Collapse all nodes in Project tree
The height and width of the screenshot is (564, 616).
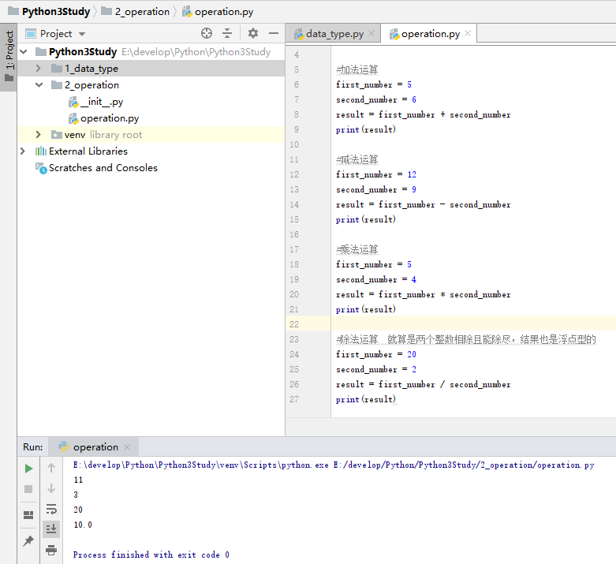pyautogui.click(x=227, y=33)
